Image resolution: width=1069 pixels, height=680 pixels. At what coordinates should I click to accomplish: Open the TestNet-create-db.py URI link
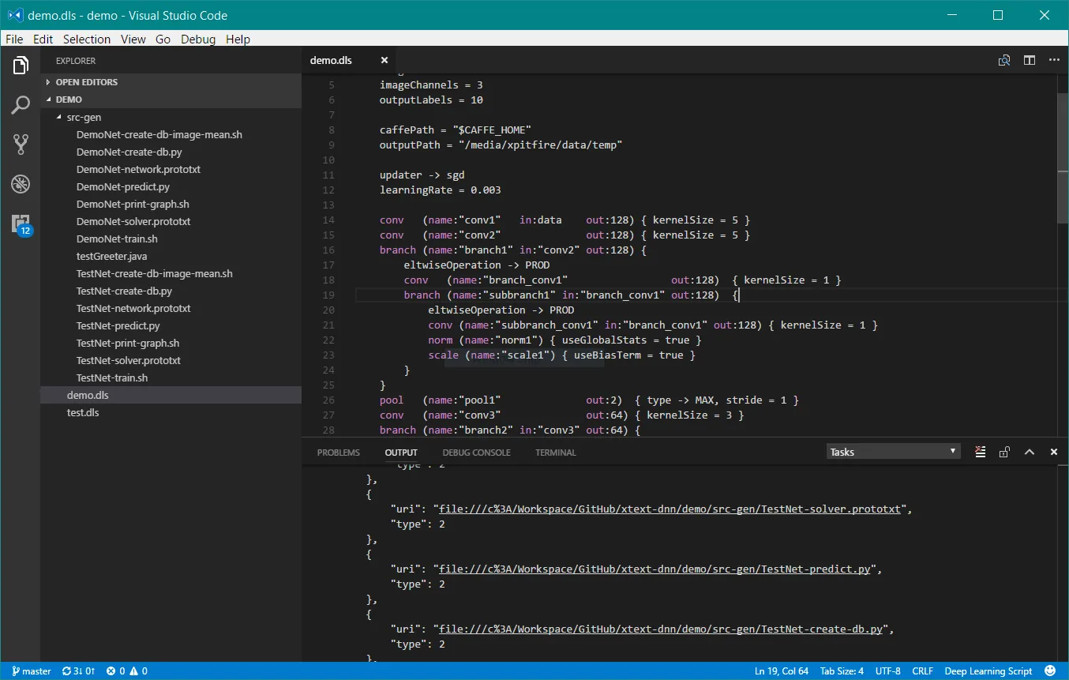[661, 629]
